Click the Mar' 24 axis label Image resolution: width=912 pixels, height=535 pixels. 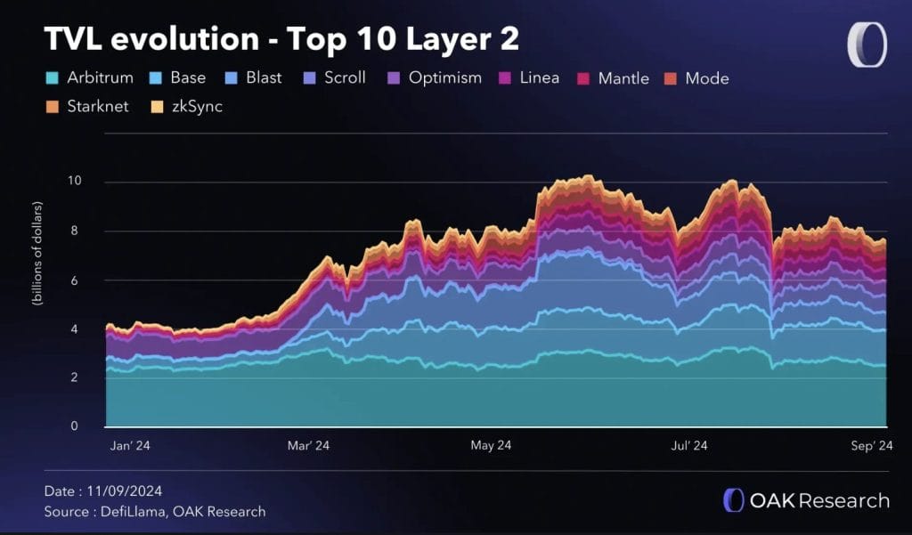tap(308, 445)
